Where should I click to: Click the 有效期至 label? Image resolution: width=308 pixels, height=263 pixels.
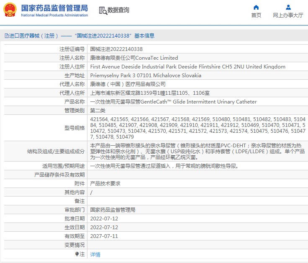[x=74, y=236]
